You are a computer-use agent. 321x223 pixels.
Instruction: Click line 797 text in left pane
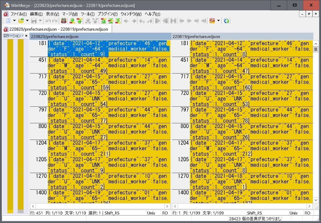108,115
